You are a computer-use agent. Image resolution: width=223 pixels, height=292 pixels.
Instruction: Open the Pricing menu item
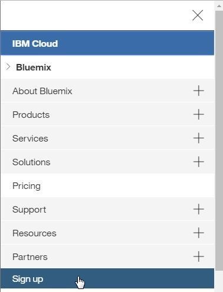(x=107, y=186)
